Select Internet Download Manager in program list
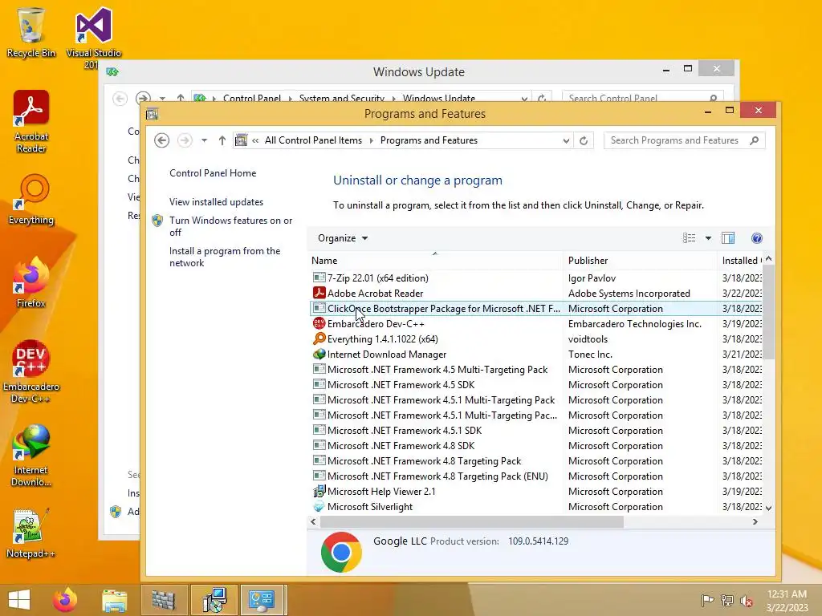Screen dimensions: 822x616 pos(536,354)
